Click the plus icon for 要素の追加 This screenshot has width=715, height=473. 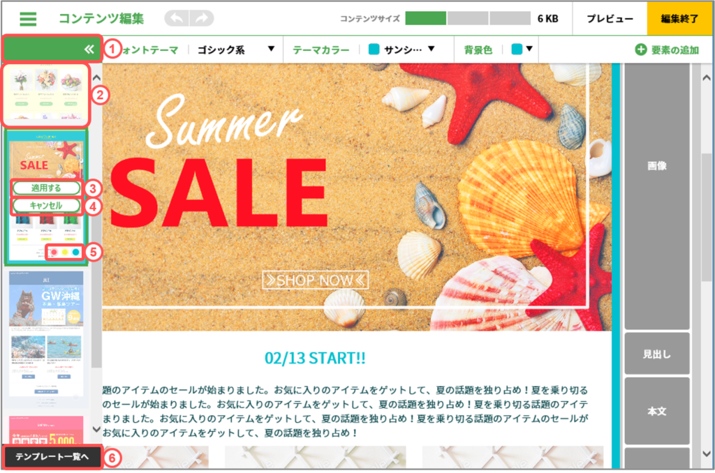(641, 50)
